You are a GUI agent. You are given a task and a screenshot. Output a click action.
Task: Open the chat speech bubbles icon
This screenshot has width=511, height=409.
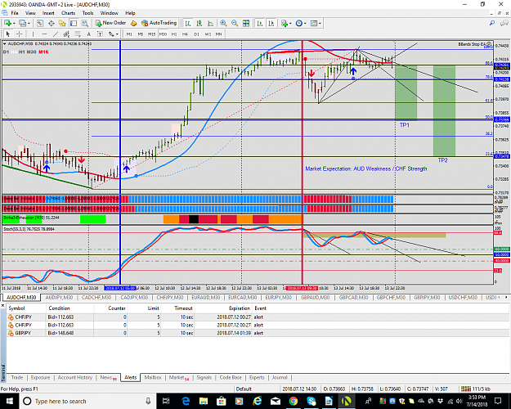point(504,23)
